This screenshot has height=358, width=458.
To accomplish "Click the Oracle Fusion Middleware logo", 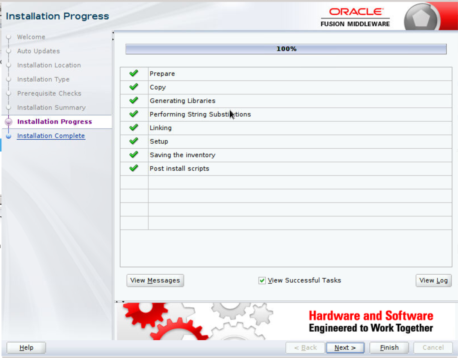I will 355,17.
